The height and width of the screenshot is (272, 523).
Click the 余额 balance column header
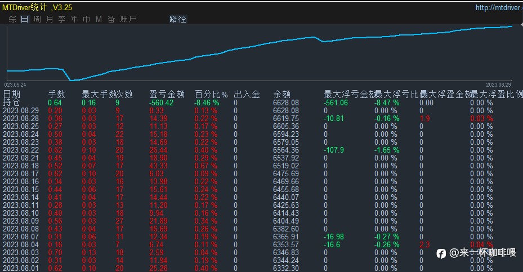[x=282, y=95]
